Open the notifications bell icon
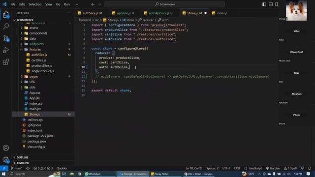The image size is (315, 177). [310, 168]
